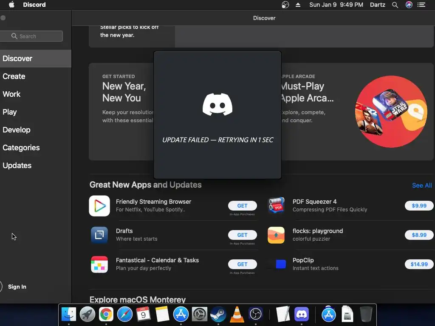
Task: Open the Apple menu
Action: [11, 5]
